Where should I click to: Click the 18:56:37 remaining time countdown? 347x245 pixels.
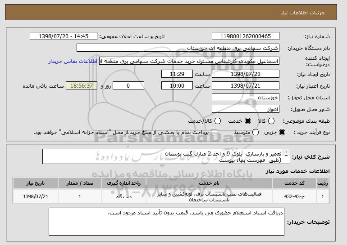pyautogui.click(x=82, y=85)
